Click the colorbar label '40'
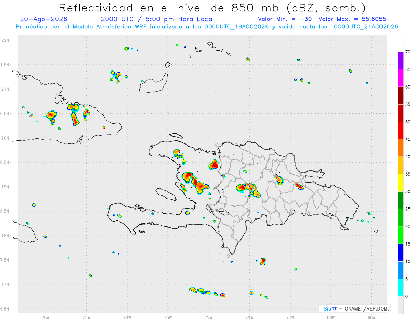The width and height of the screenshot is (417, 322). [x=408, y=157]
